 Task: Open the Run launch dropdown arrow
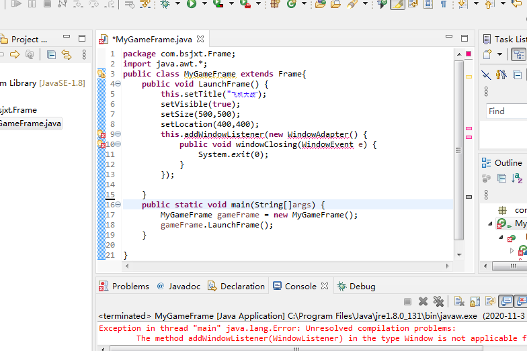204,4
